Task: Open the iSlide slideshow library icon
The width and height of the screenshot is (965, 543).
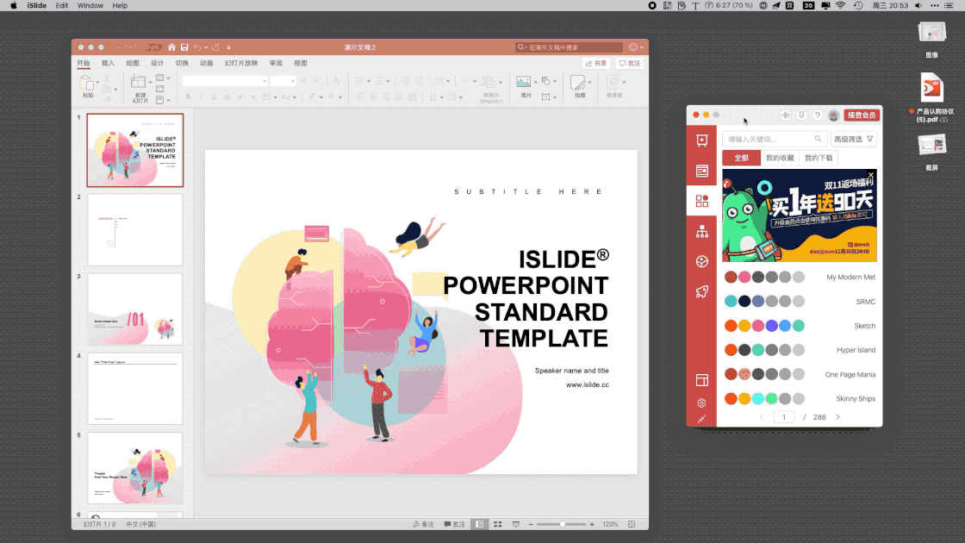Action: 701,140
